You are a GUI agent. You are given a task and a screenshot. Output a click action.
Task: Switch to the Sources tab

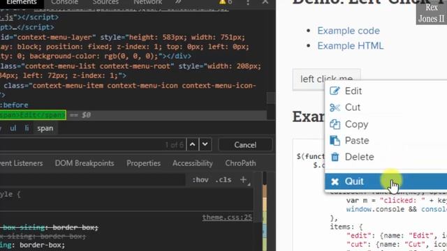(105, 2)
